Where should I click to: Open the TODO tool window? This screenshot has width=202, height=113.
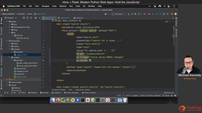pos(22,93)
